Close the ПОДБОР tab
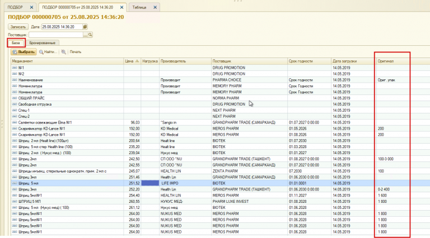430x238 pixels. click(31, 7)
